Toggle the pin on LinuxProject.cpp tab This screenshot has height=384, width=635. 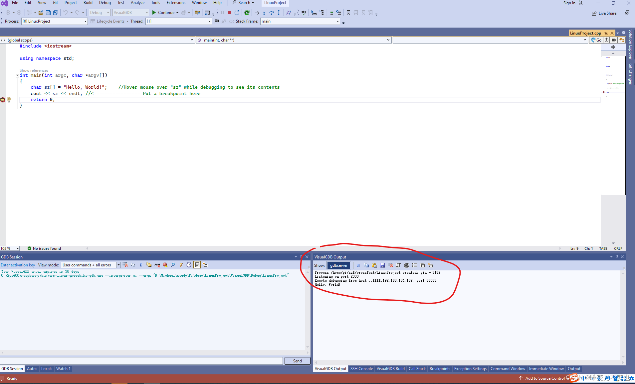point(606,33)
